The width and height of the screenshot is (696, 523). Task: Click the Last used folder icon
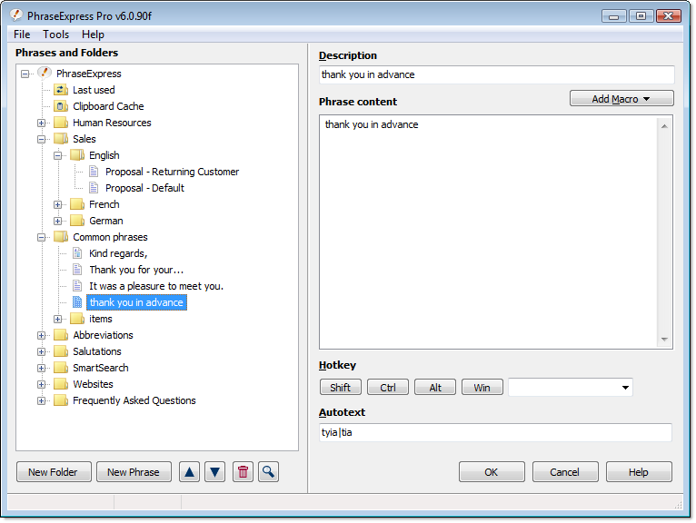click(60, 90)
